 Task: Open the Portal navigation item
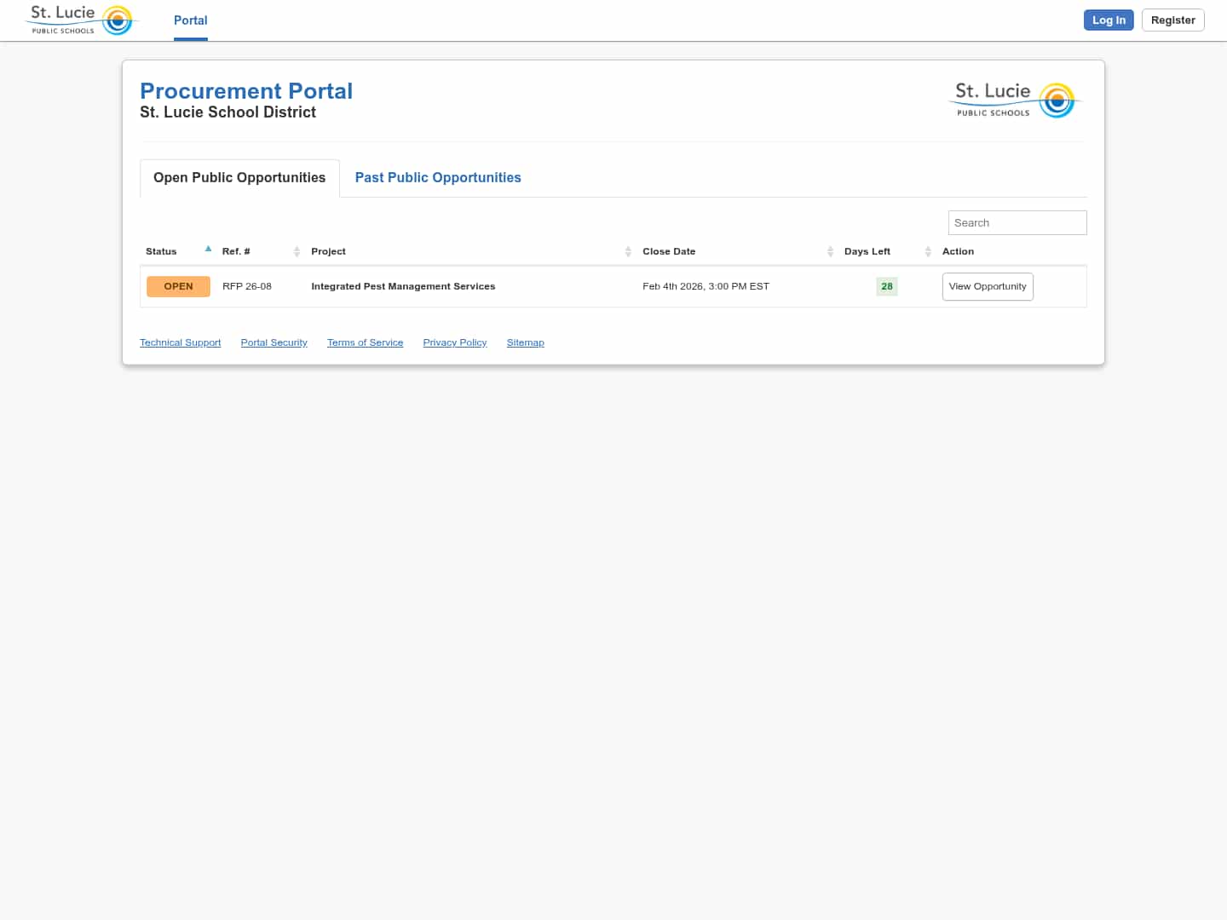pyautogui.click(x=190, y=20)
